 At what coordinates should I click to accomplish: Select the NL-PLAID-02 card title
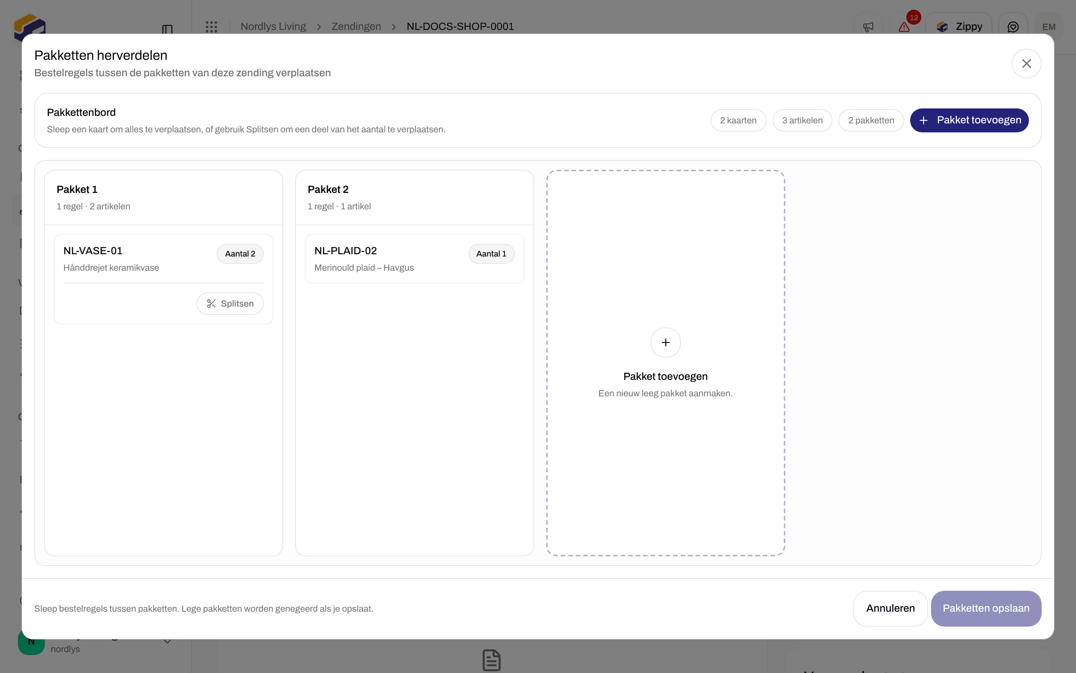coord(346,251)
